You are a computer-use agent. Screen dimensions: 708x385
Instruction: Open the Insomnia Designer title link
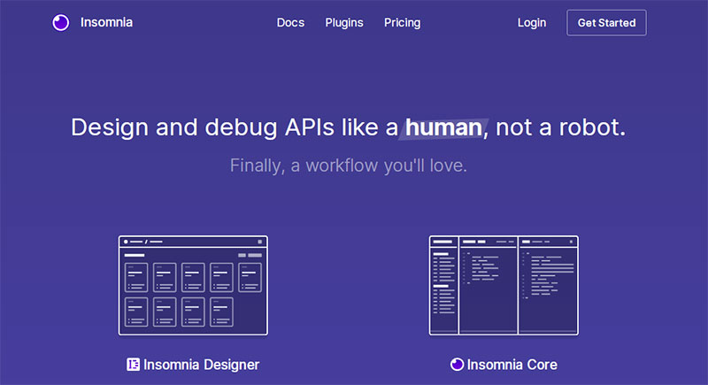pyautogui.click(x=202, y=365)
